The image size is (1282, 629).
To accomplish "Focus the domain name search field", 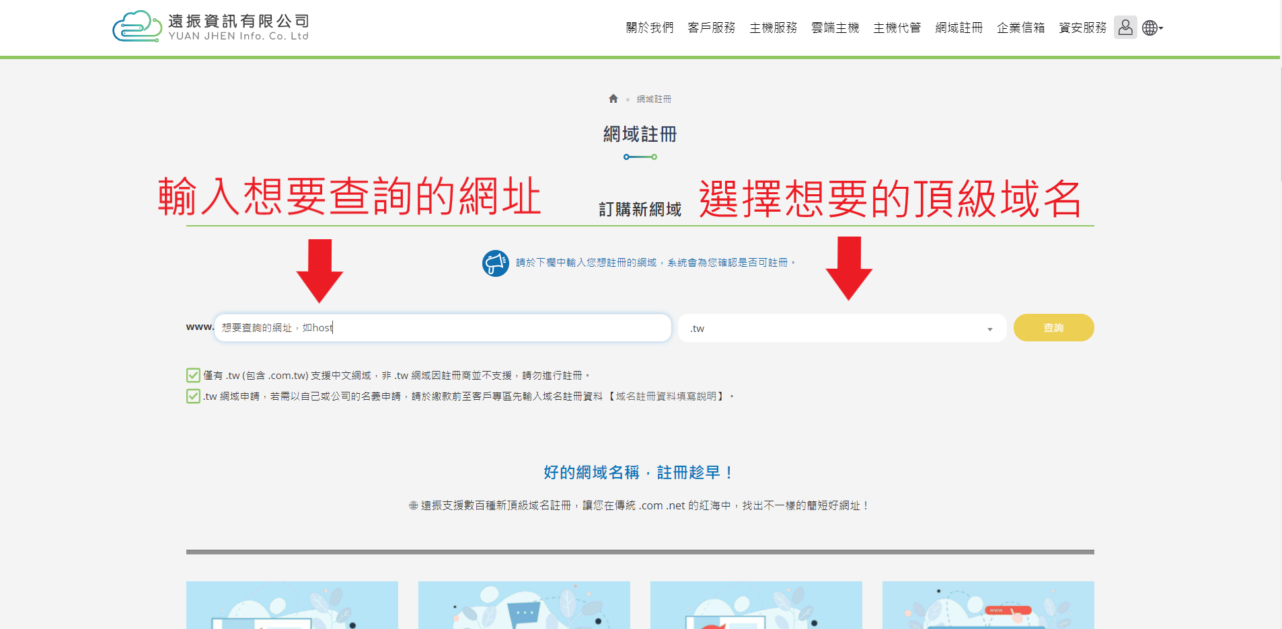I will click(x=443, y=328).
